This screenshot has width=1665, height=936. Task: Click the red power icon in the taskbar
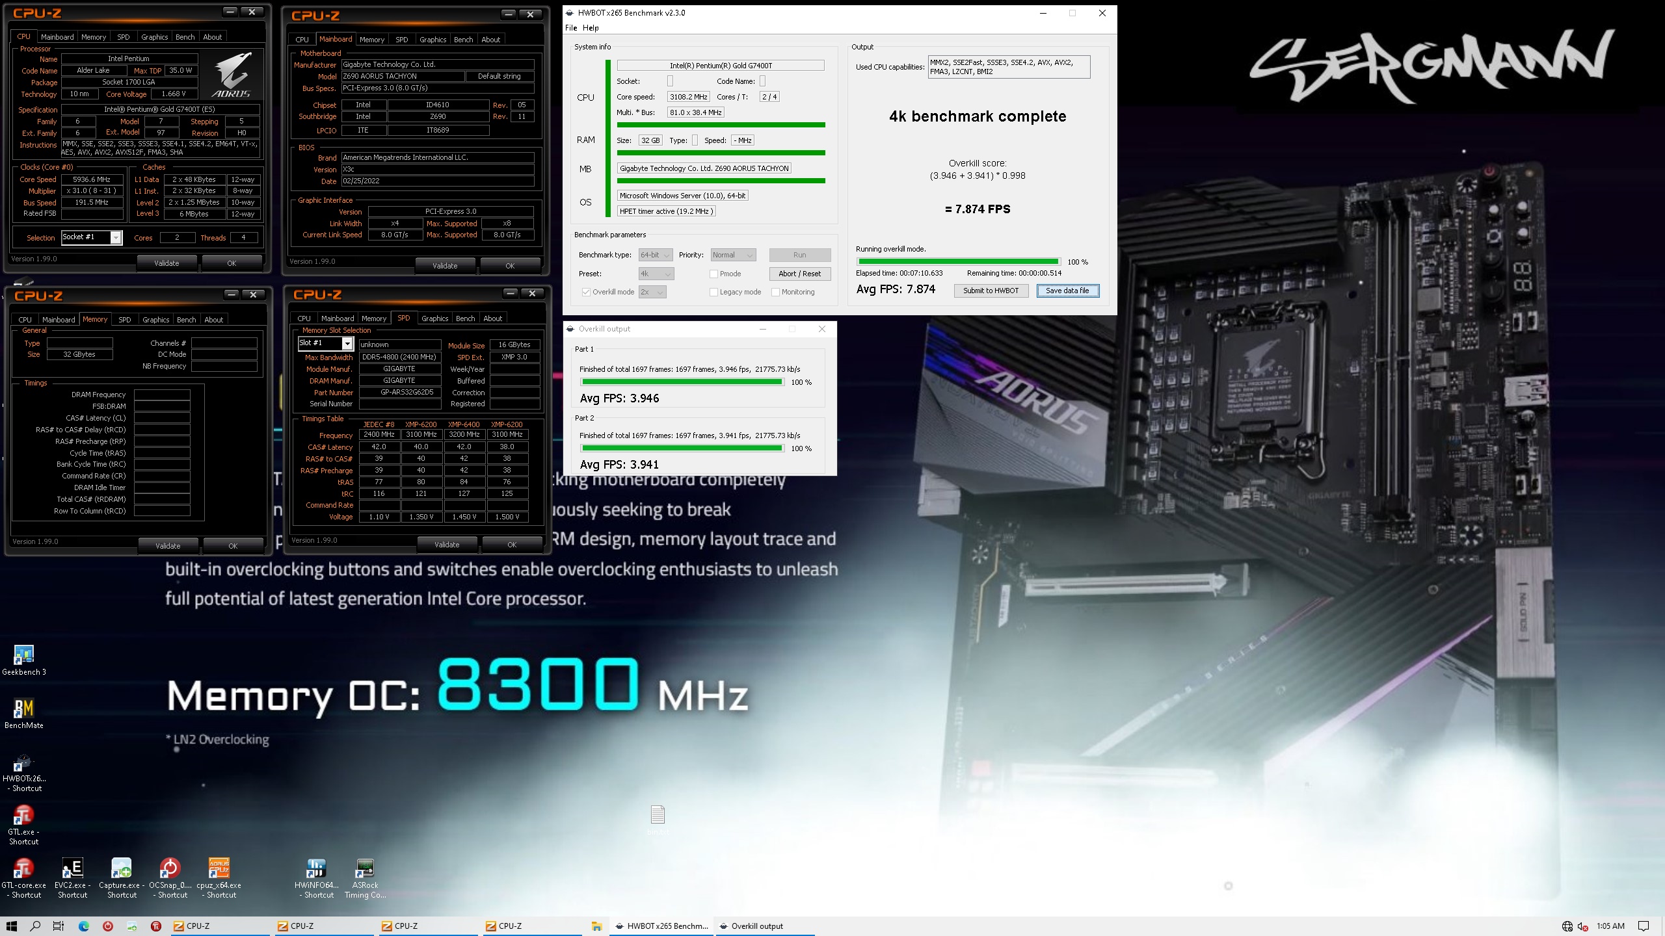(108, 926)
